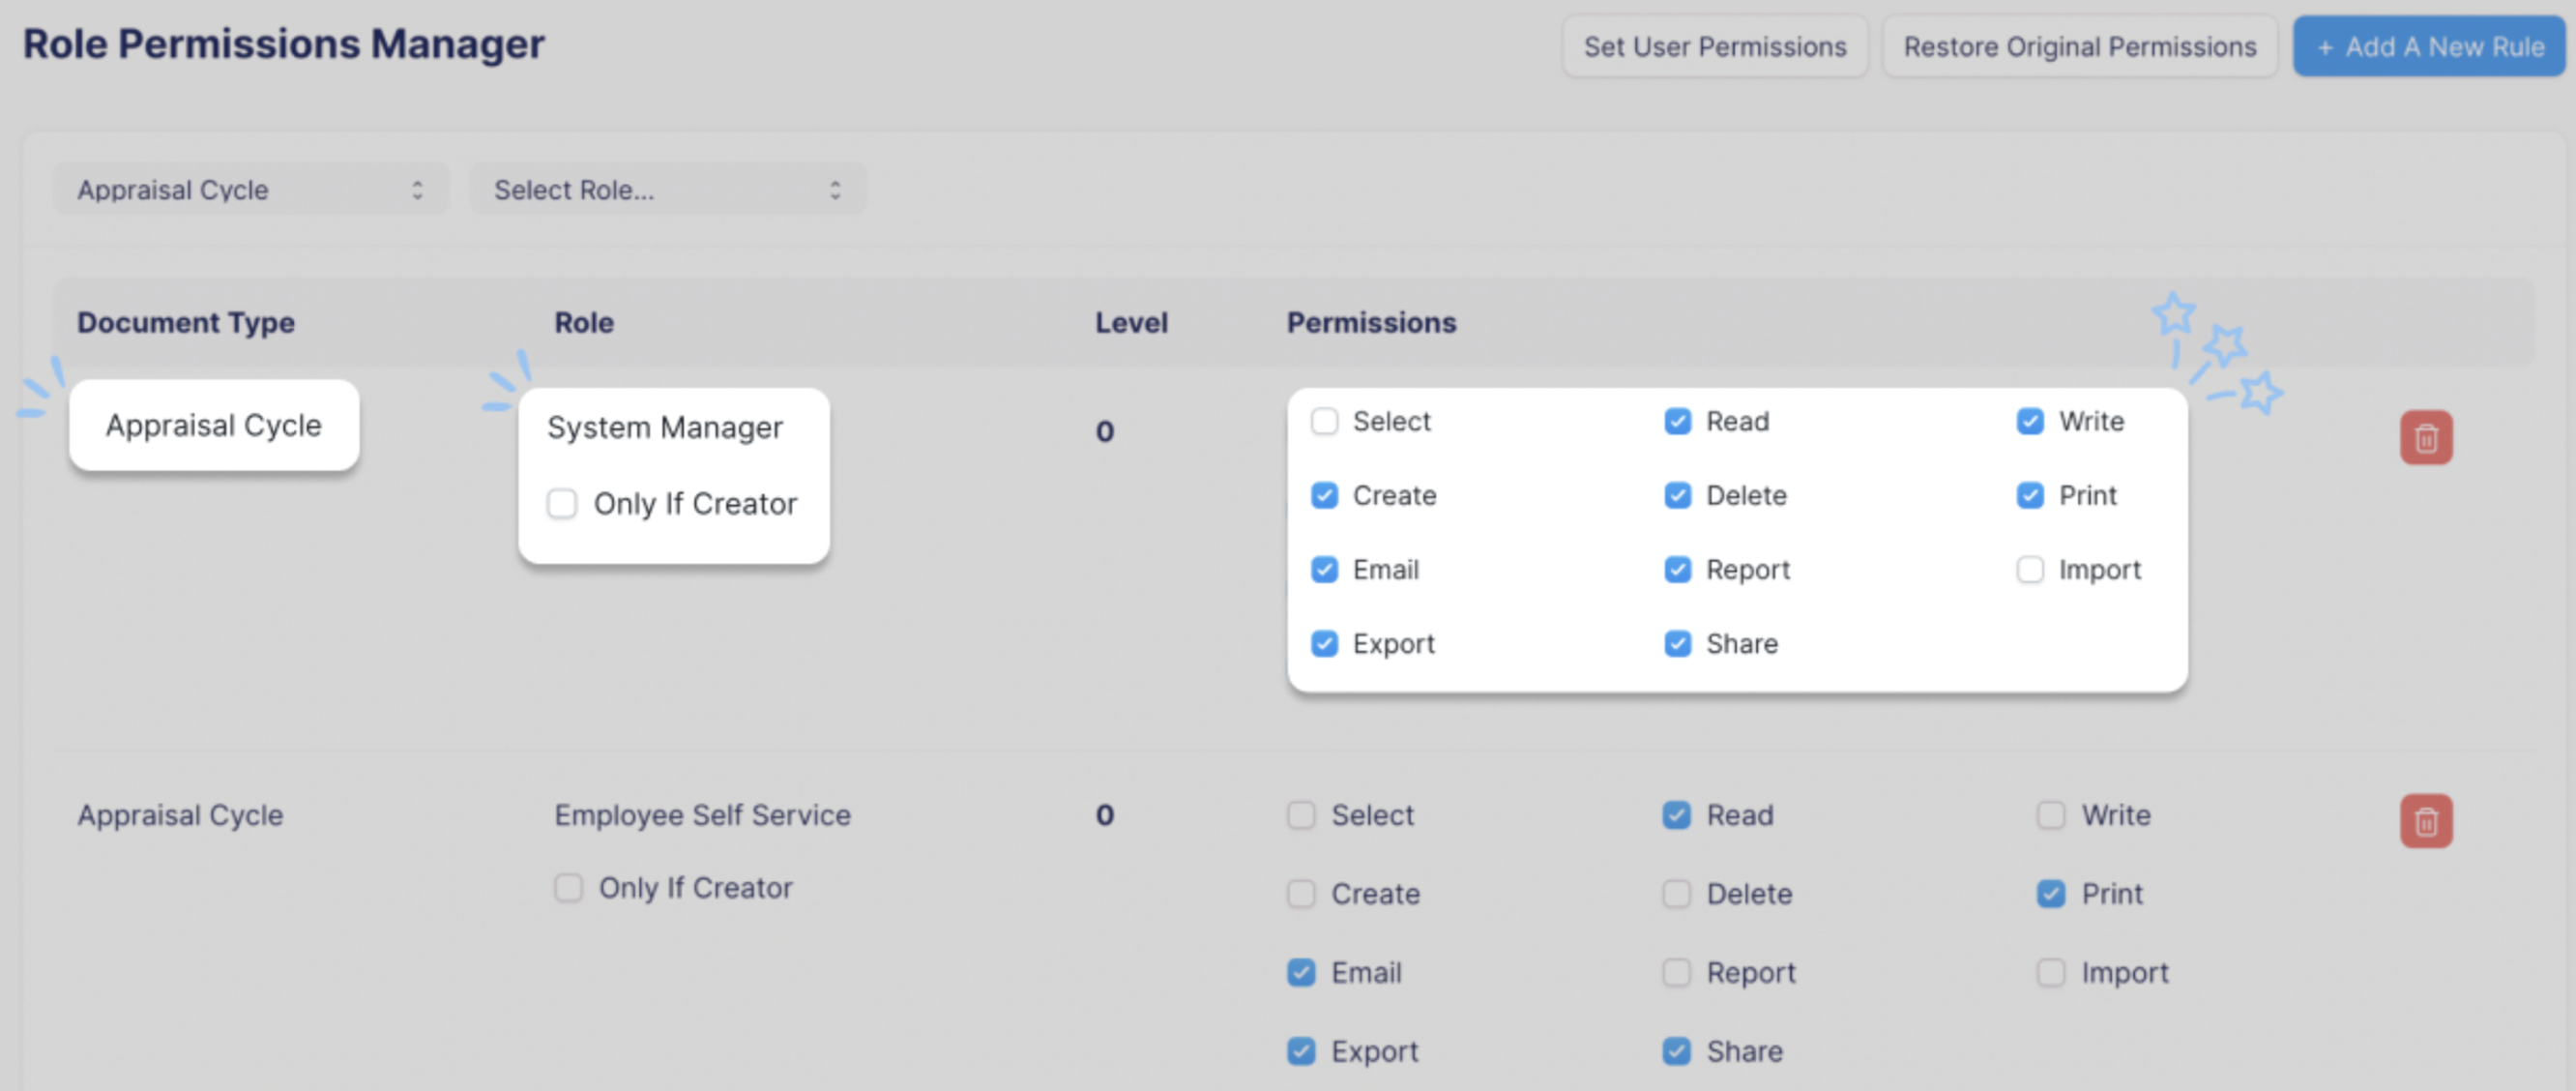
Task: Enable Import permission for System Manager
Action: (2030, 569)
